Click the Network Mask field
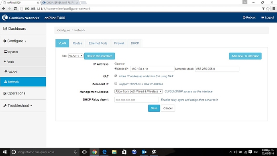 (217, 69)
